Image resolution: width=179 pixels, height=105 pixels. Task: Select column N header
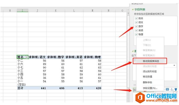coord(108,10)
